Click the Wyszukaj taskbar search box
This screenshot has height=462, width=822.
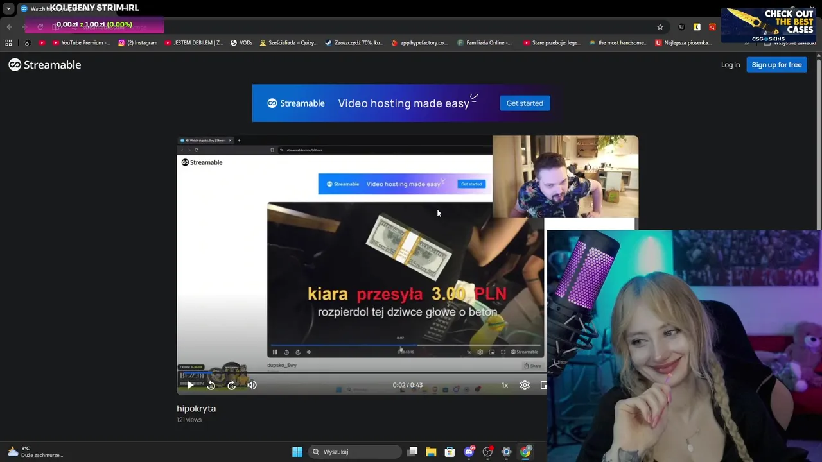354,452
